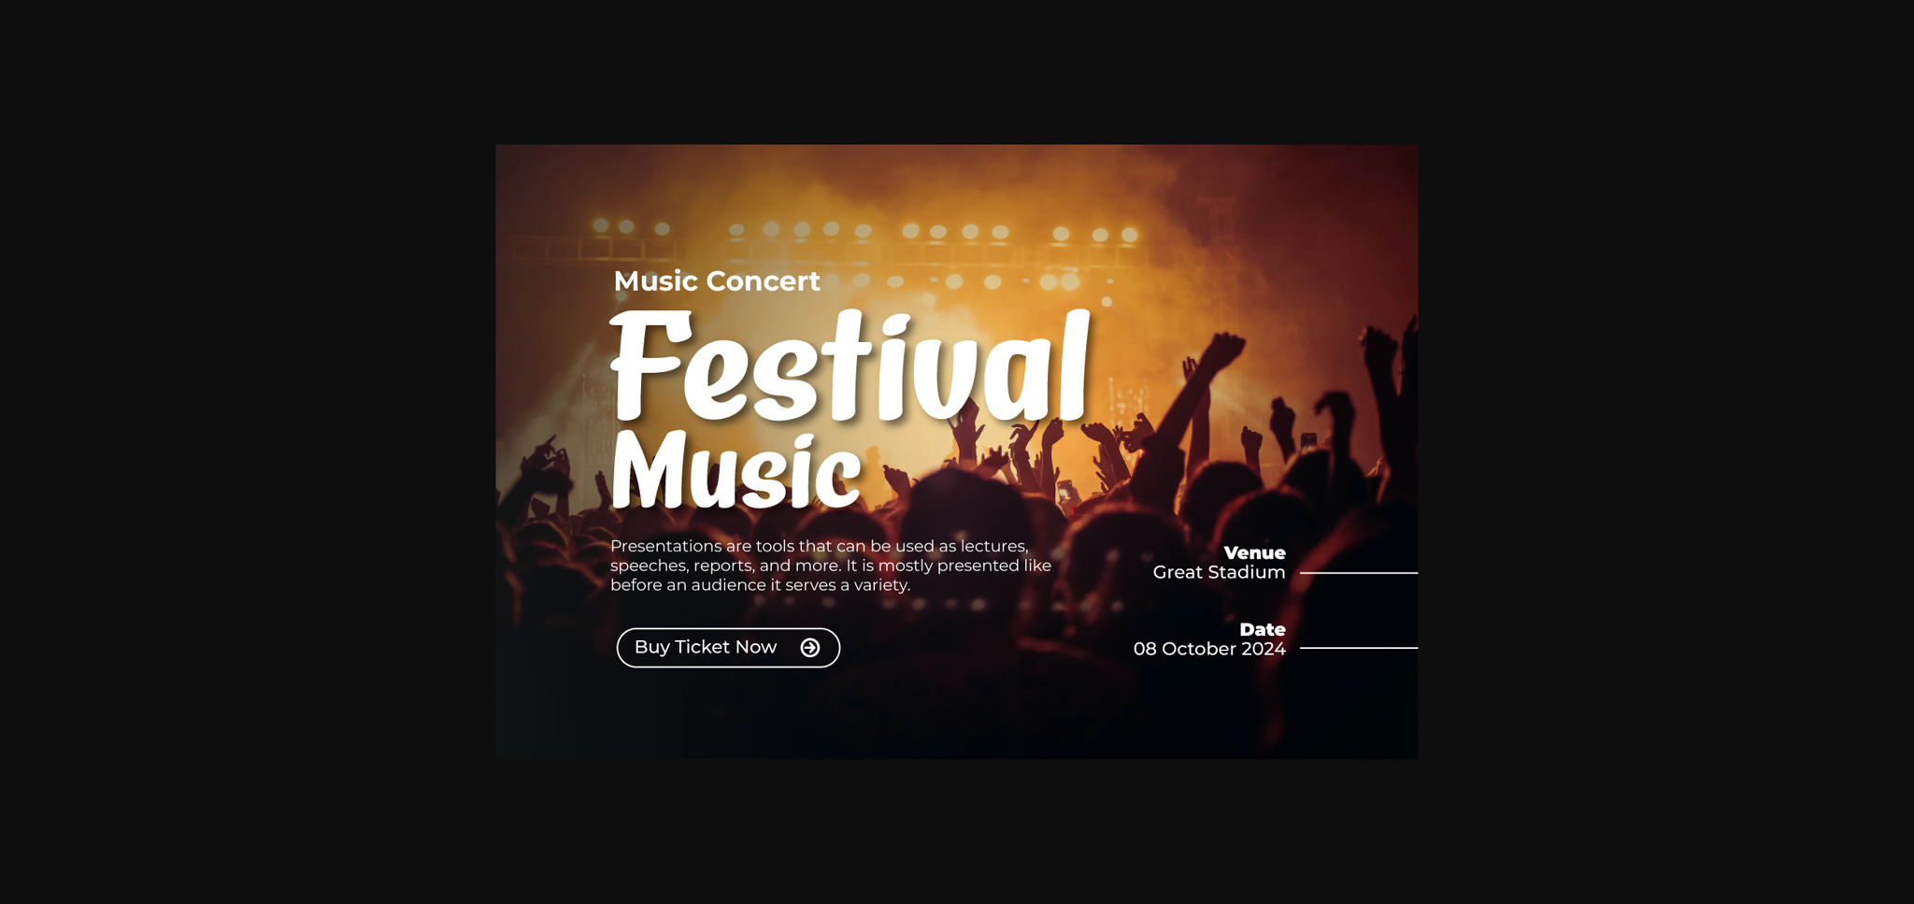1914x904 pixels.
Task: Select the large Festival headline
Action: 850,366
